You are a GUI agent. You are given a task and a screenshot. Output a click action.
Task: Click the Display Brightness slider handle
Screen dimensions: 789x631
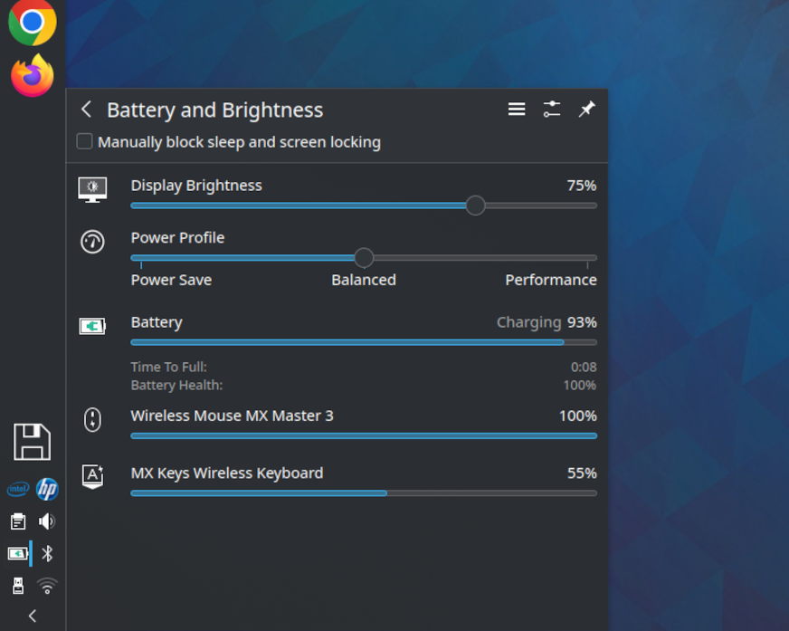(x=475, y=206)
